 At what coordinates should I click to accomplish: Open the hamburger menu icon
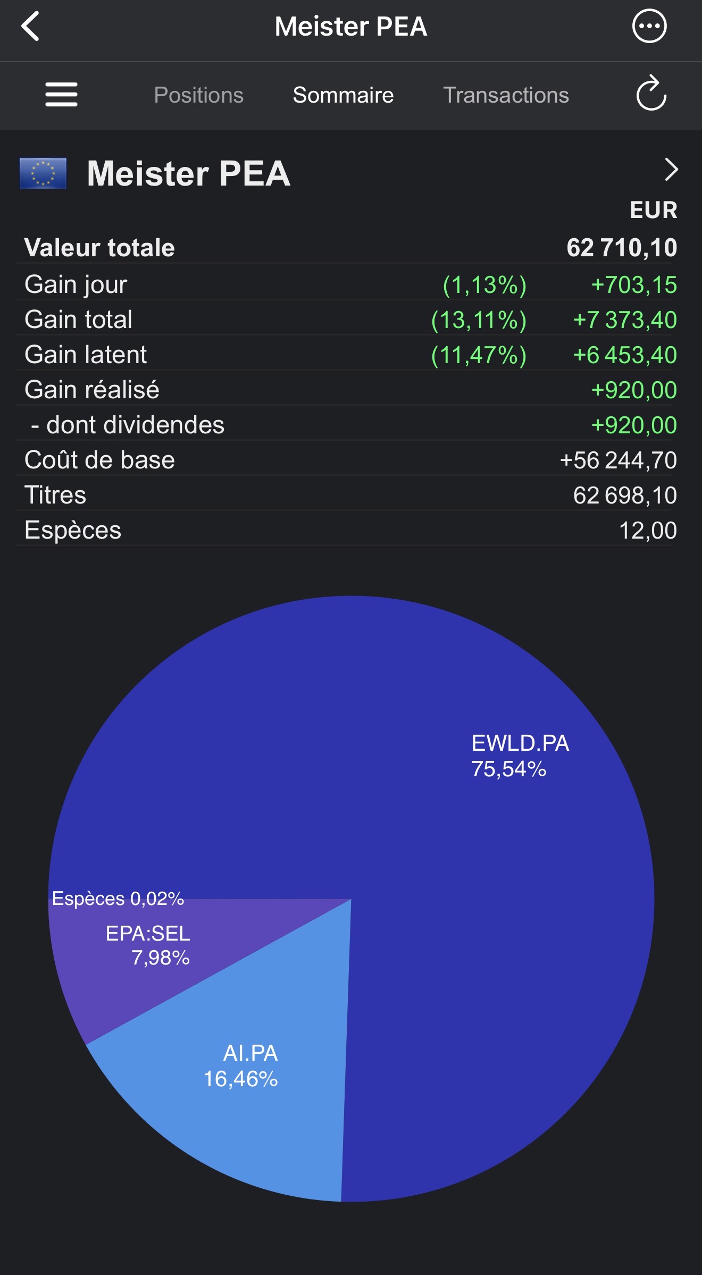pyautogui.click(x=61, y=95)
